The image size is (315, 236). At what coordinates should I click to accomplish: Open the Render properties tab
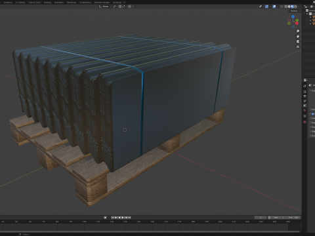click(x=304, y=92)
